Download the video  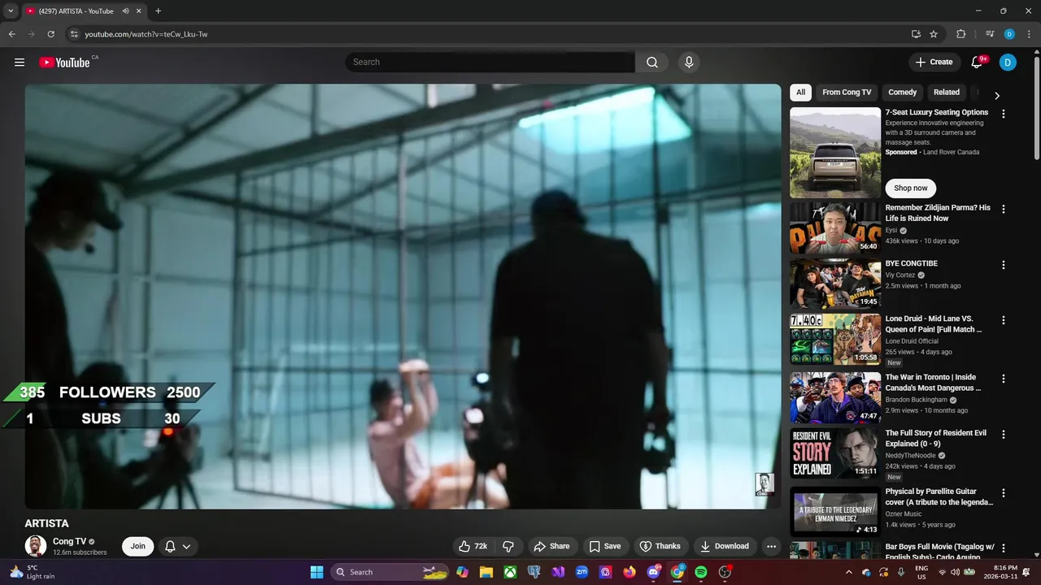[724, 546]
